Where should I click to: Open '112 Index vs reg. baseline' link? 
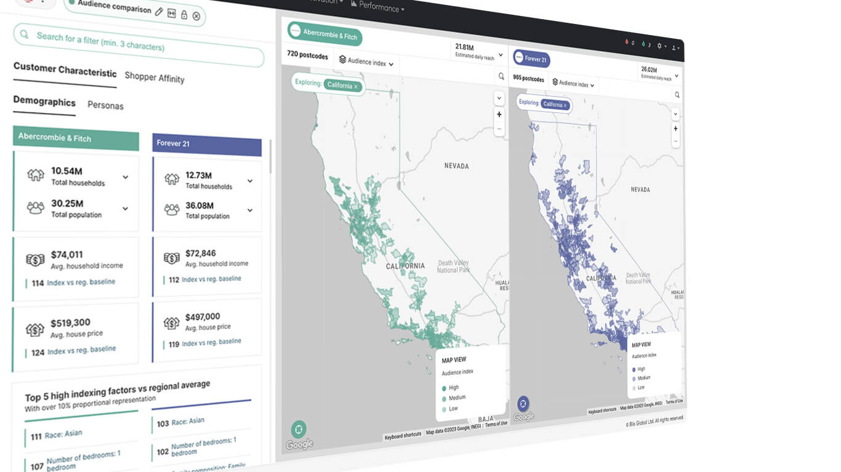point(205,279)
